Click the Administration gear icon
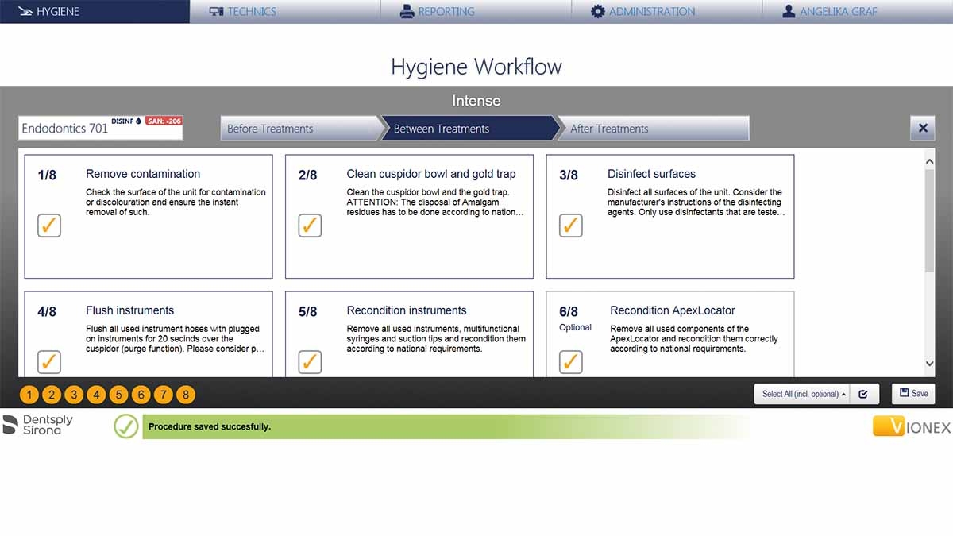The image size is (953, 536). pyautogui.click(x=597, y=12)
